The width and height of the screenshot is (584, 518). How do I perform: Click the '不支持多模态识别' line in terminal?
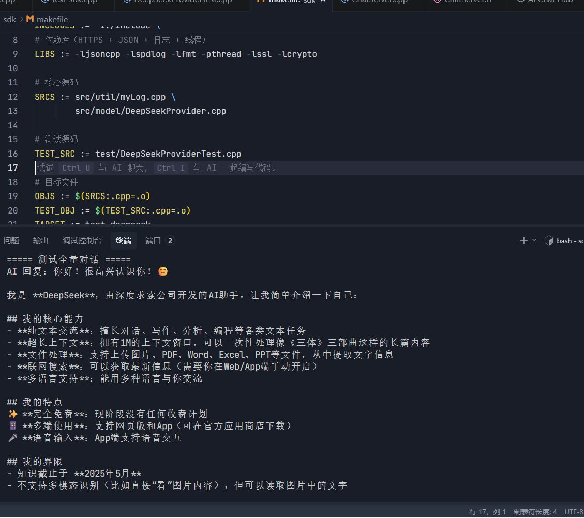click(x=177, y=485)
